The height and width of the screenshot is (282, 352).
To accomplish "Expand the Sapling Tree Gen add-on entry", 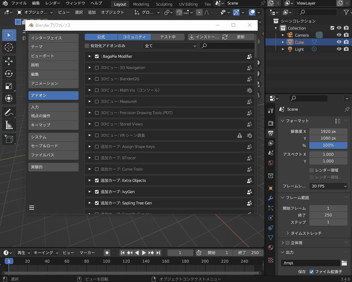I will [89, 203].
